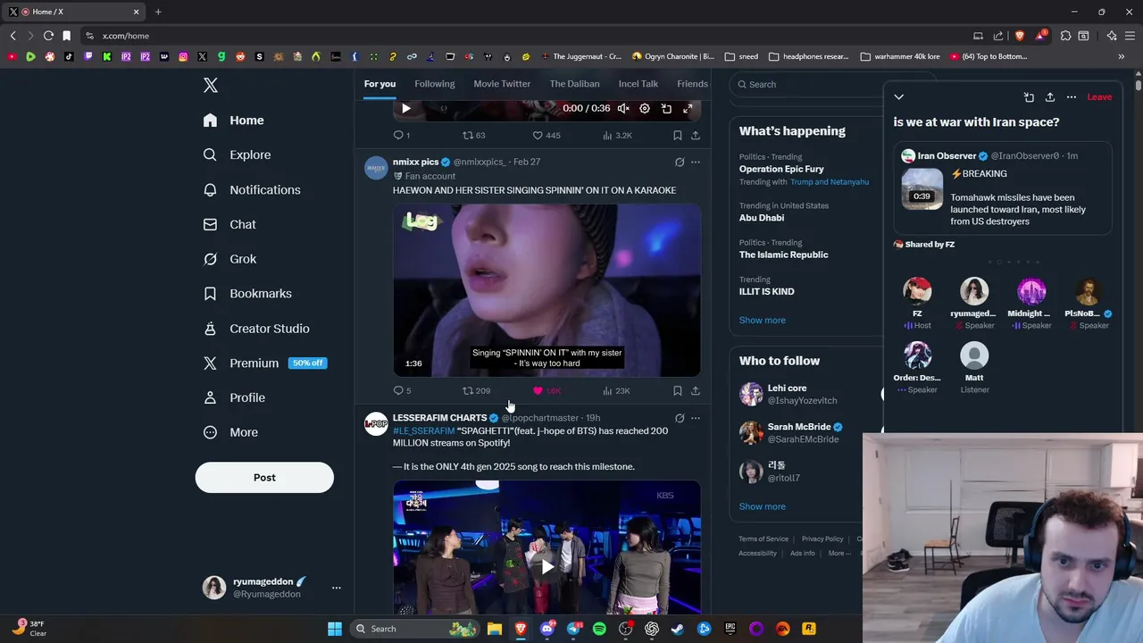Open Space more options dots
The width and height of the screenshot is (1143, 643).
click(x=1072, y=96)
